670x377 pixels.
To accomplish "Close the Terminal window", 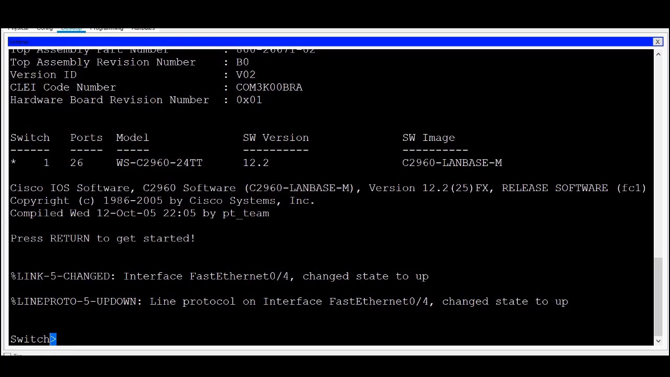I will (657, 41).
